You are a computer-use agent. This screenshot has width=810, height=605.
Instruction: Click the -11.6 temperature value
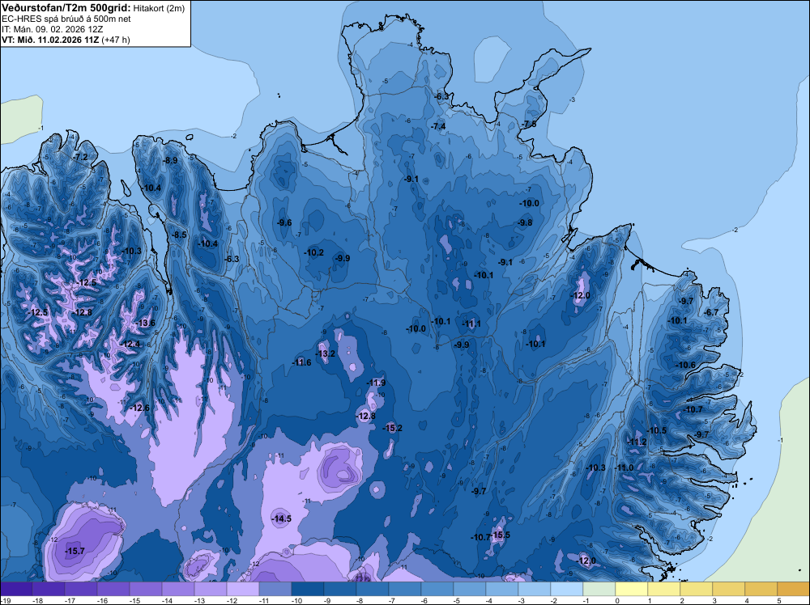pos(301,362)
